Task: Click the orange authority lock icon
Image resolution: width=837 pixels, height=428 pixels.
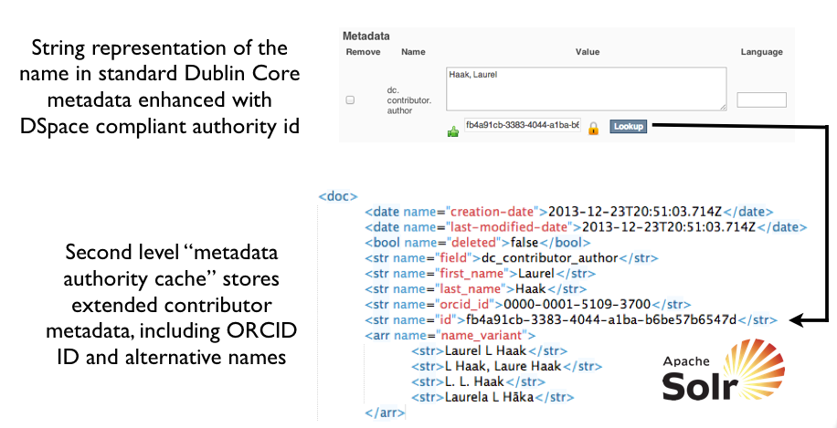Action: point(593,129)
